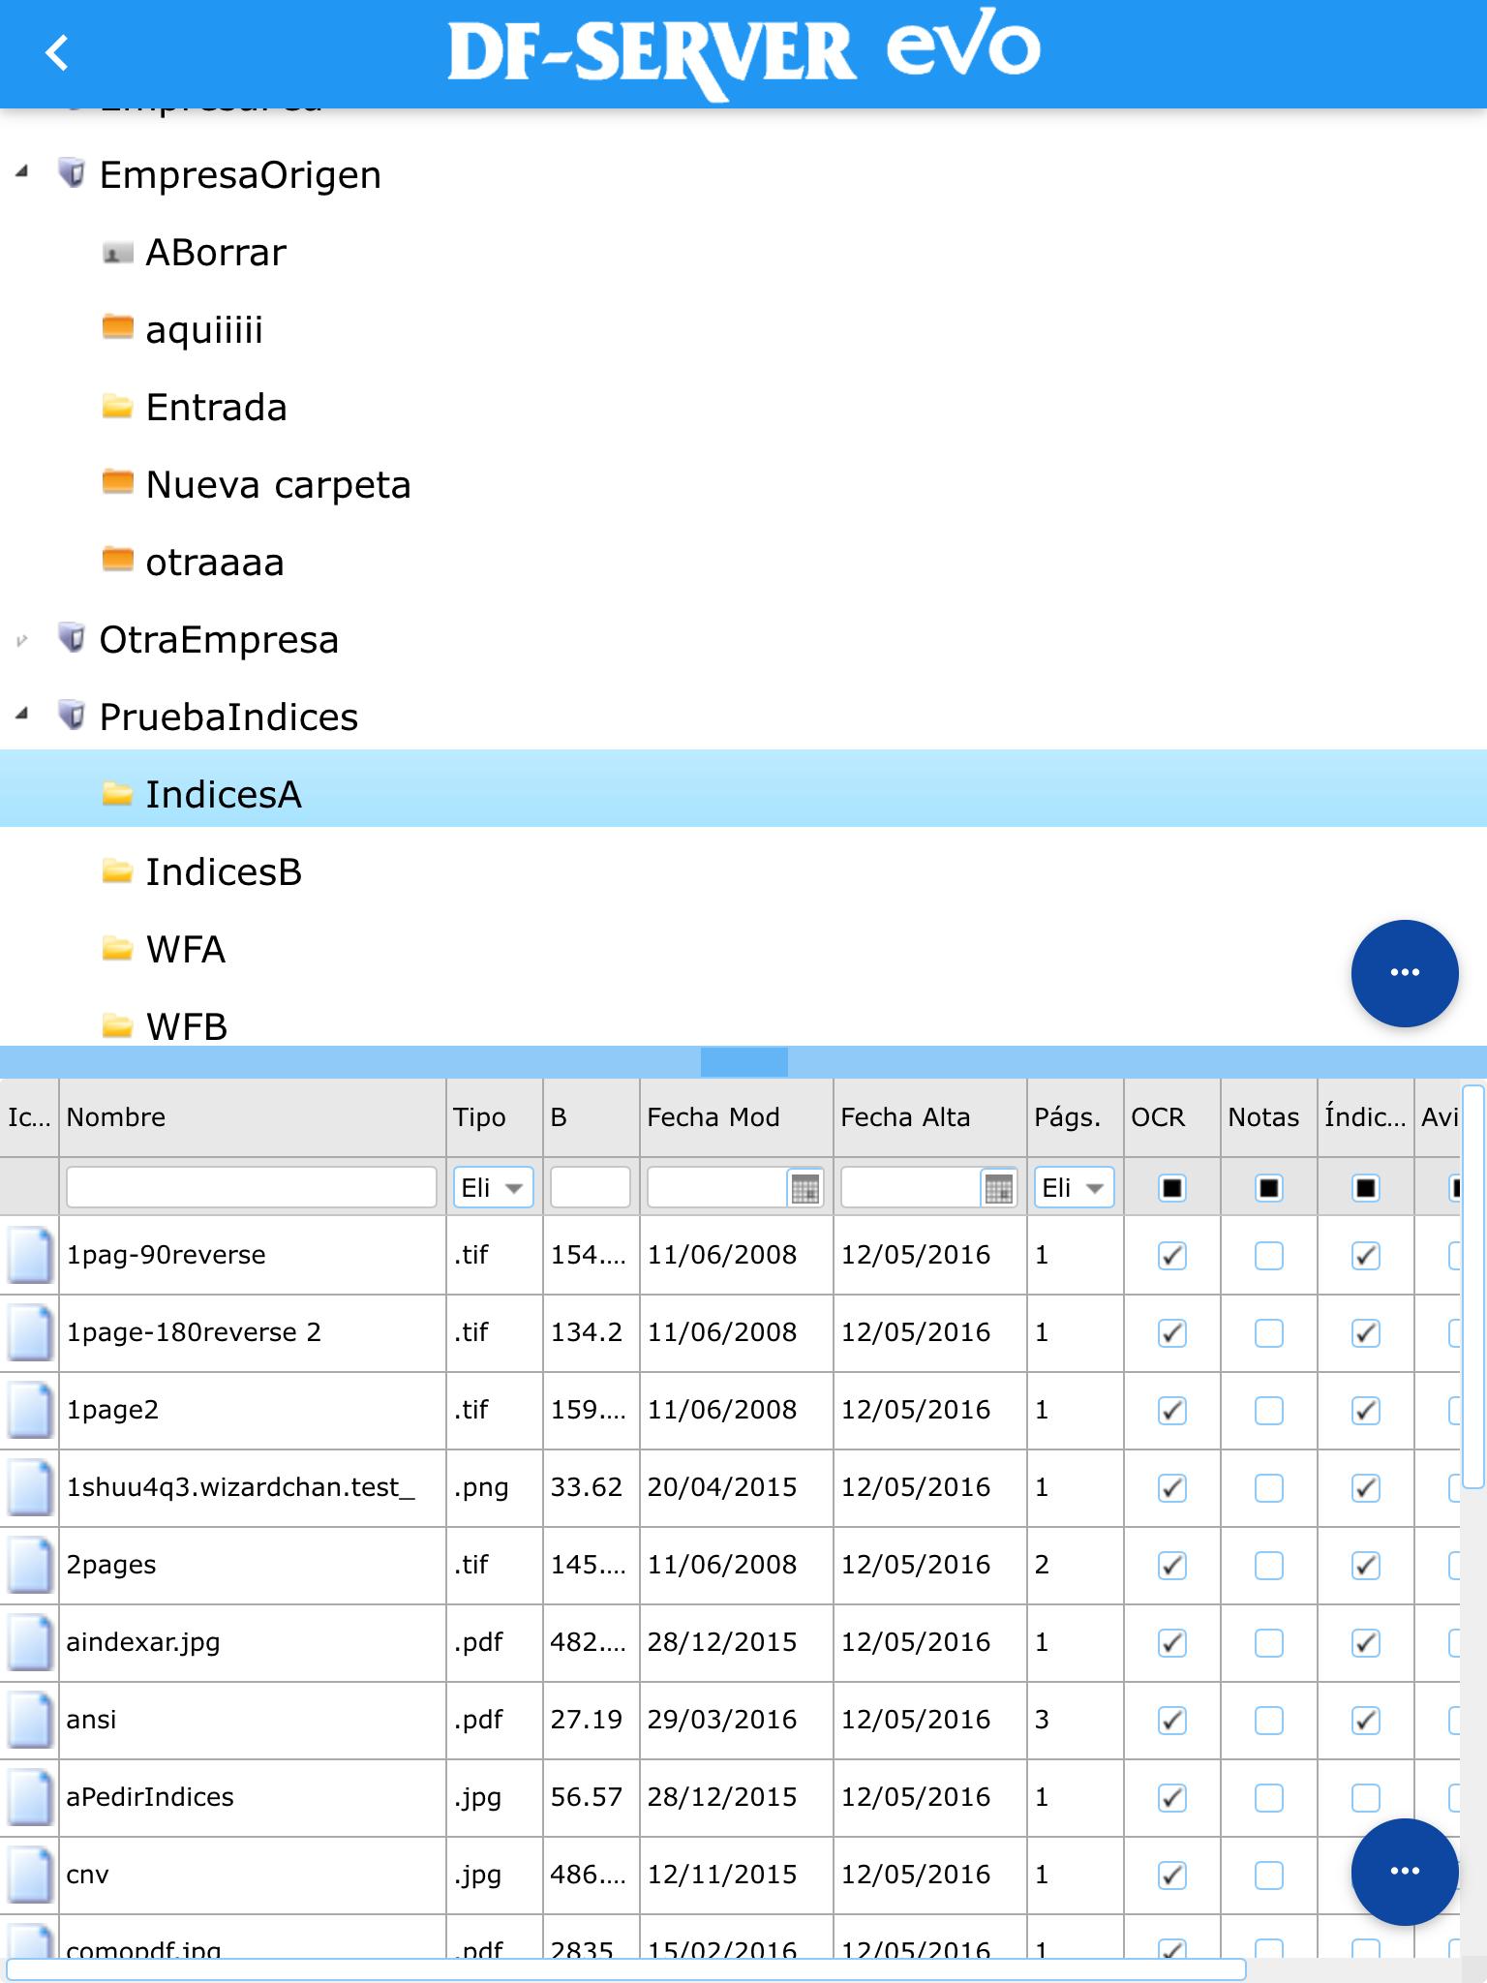Screen dimensions: 1487x1983
Task: Click the Fecha Mod filter date field
Action: [717, 1188]
